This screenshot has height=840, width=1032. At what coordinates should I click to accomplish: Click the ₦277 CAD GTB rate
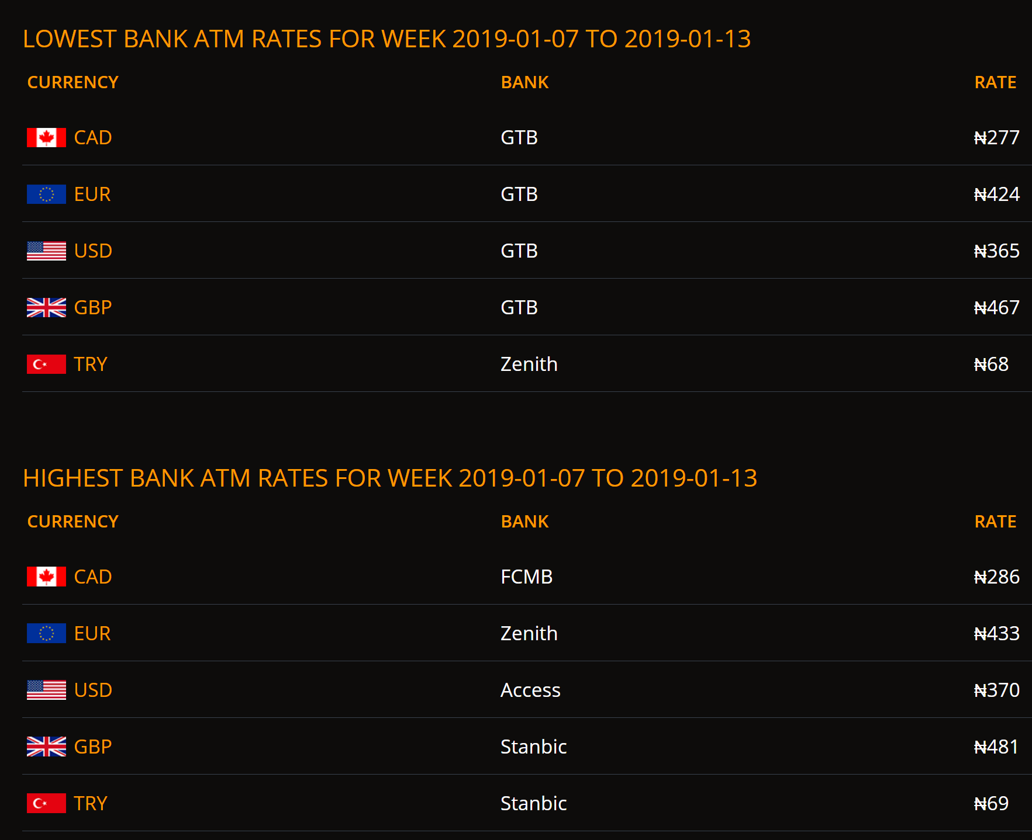click(x=996, y=138)
